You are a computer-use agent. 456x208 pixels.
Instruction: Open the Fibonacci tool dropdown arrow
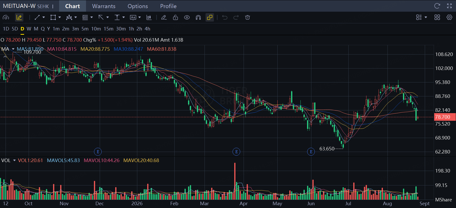click(92, 18)
